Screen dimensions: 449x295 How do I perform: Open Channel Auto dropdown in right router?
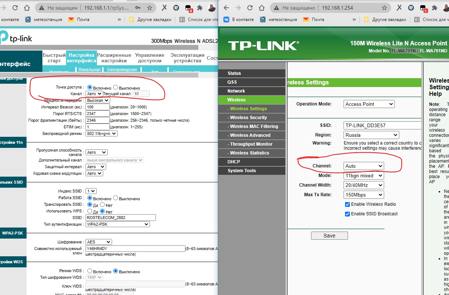pyautogui.click(x=364, y=166)
